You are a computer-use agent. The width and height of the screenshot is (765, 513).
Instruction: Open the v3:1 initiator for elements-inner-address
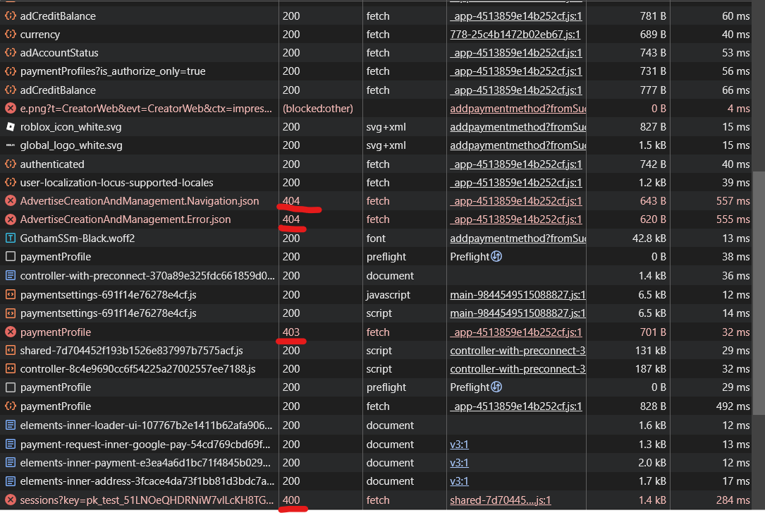tap(459, 481)
